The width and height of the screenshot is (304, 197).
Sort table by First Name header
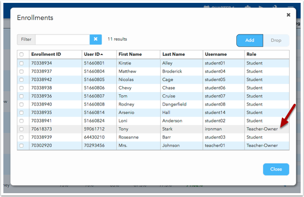pyautogui.click(x=130, y=55)
